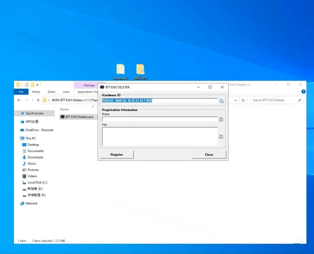
Task: Click the Register button
Action: point(117,154)
